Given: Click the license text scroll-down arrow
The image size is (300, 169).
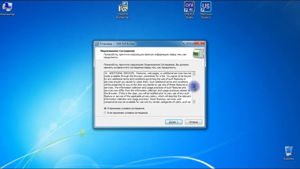Looking at the screenshot, I should [194, 101].
